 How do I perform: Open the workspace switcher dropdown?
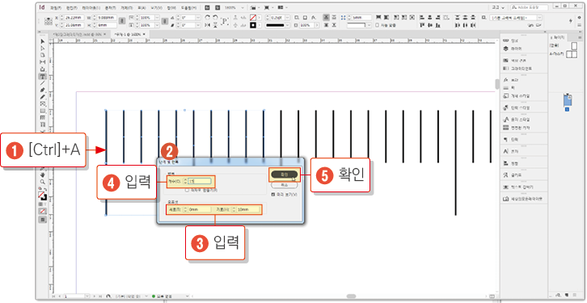[x=498, y=7]
